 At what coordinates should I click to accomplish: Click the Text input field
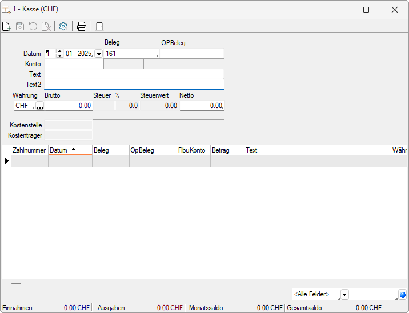134,74
